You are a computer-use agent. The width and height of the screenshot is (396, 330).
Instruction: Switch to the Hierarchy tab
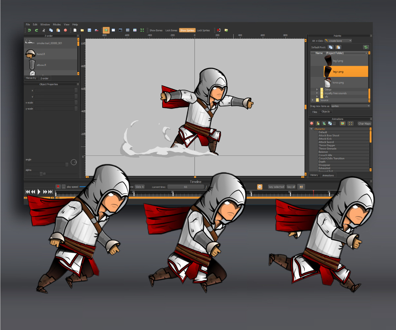[31, 78]
